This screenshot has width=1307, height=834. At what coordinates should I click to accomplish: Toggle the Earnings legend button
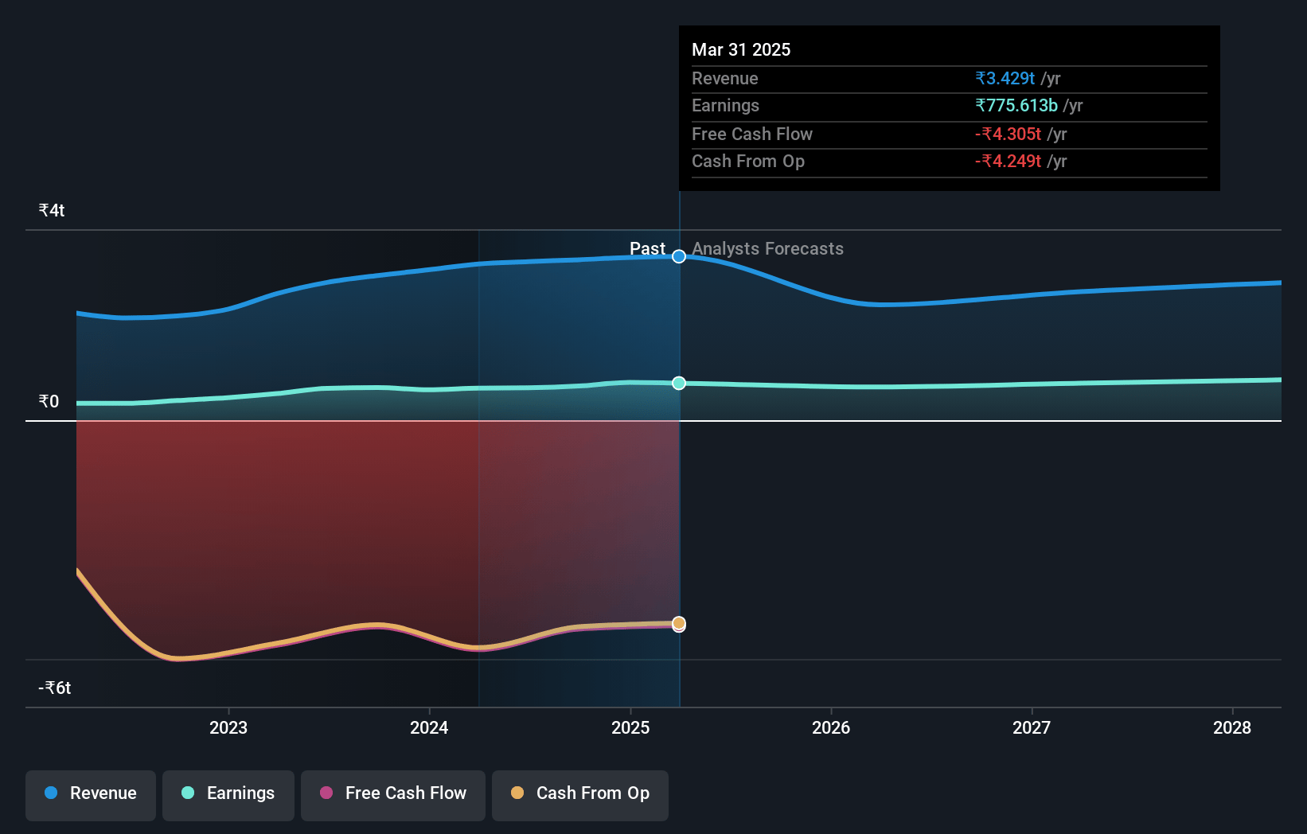228,795
